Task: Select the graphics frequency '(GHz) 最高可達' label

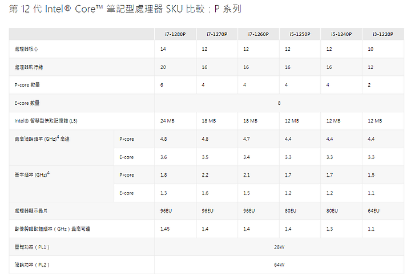Action: tap(52, 229)
